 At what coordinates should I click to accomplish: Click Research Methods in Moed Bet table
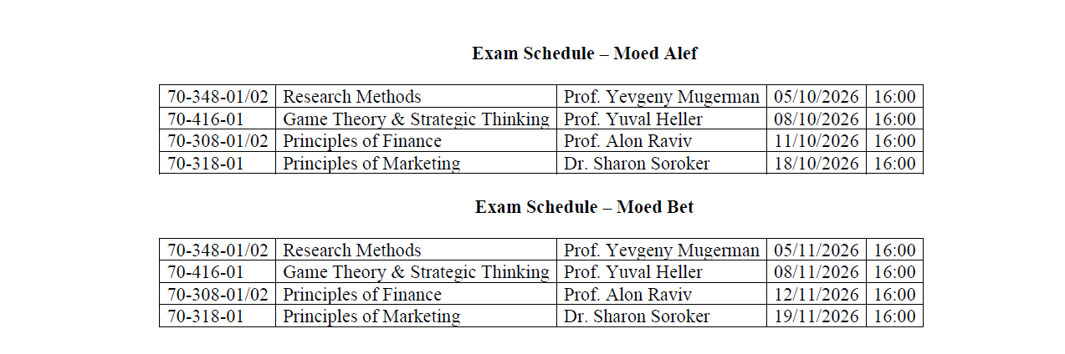click(x=351, y=250)
